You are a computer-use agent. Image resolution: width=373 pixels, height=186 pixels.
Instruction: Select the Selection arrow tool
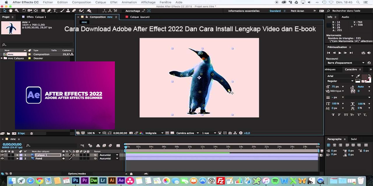(x=5, y=11)
